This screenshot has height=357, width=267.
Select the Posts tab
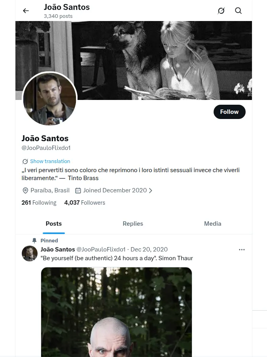[x=53, y=224]
